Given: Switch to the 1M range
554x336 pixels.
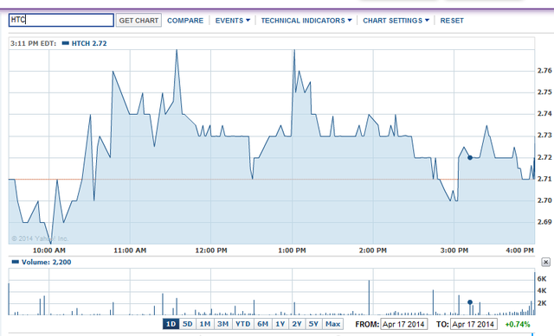Looking at the screenshot, I should point(204,324).
